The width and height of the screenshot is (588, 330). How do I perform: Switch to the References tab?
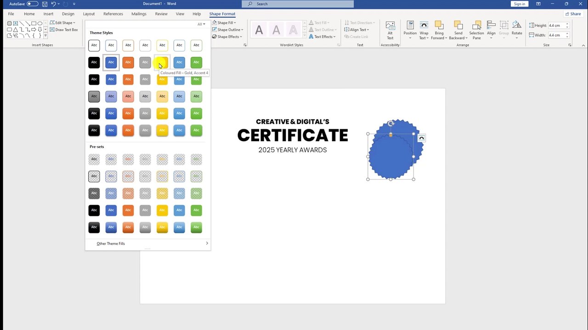113,14
